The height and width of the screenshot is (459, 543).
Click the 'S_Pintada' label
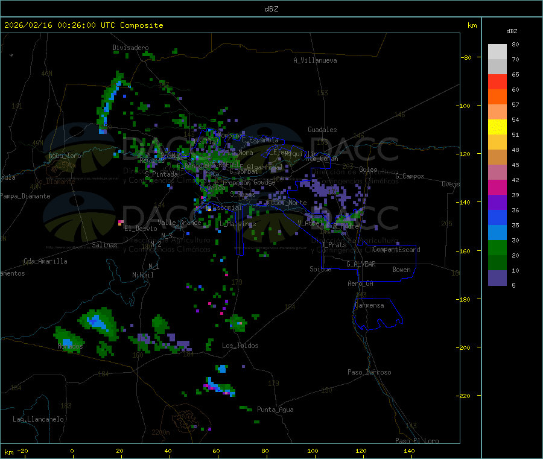(x=161, y=174)
